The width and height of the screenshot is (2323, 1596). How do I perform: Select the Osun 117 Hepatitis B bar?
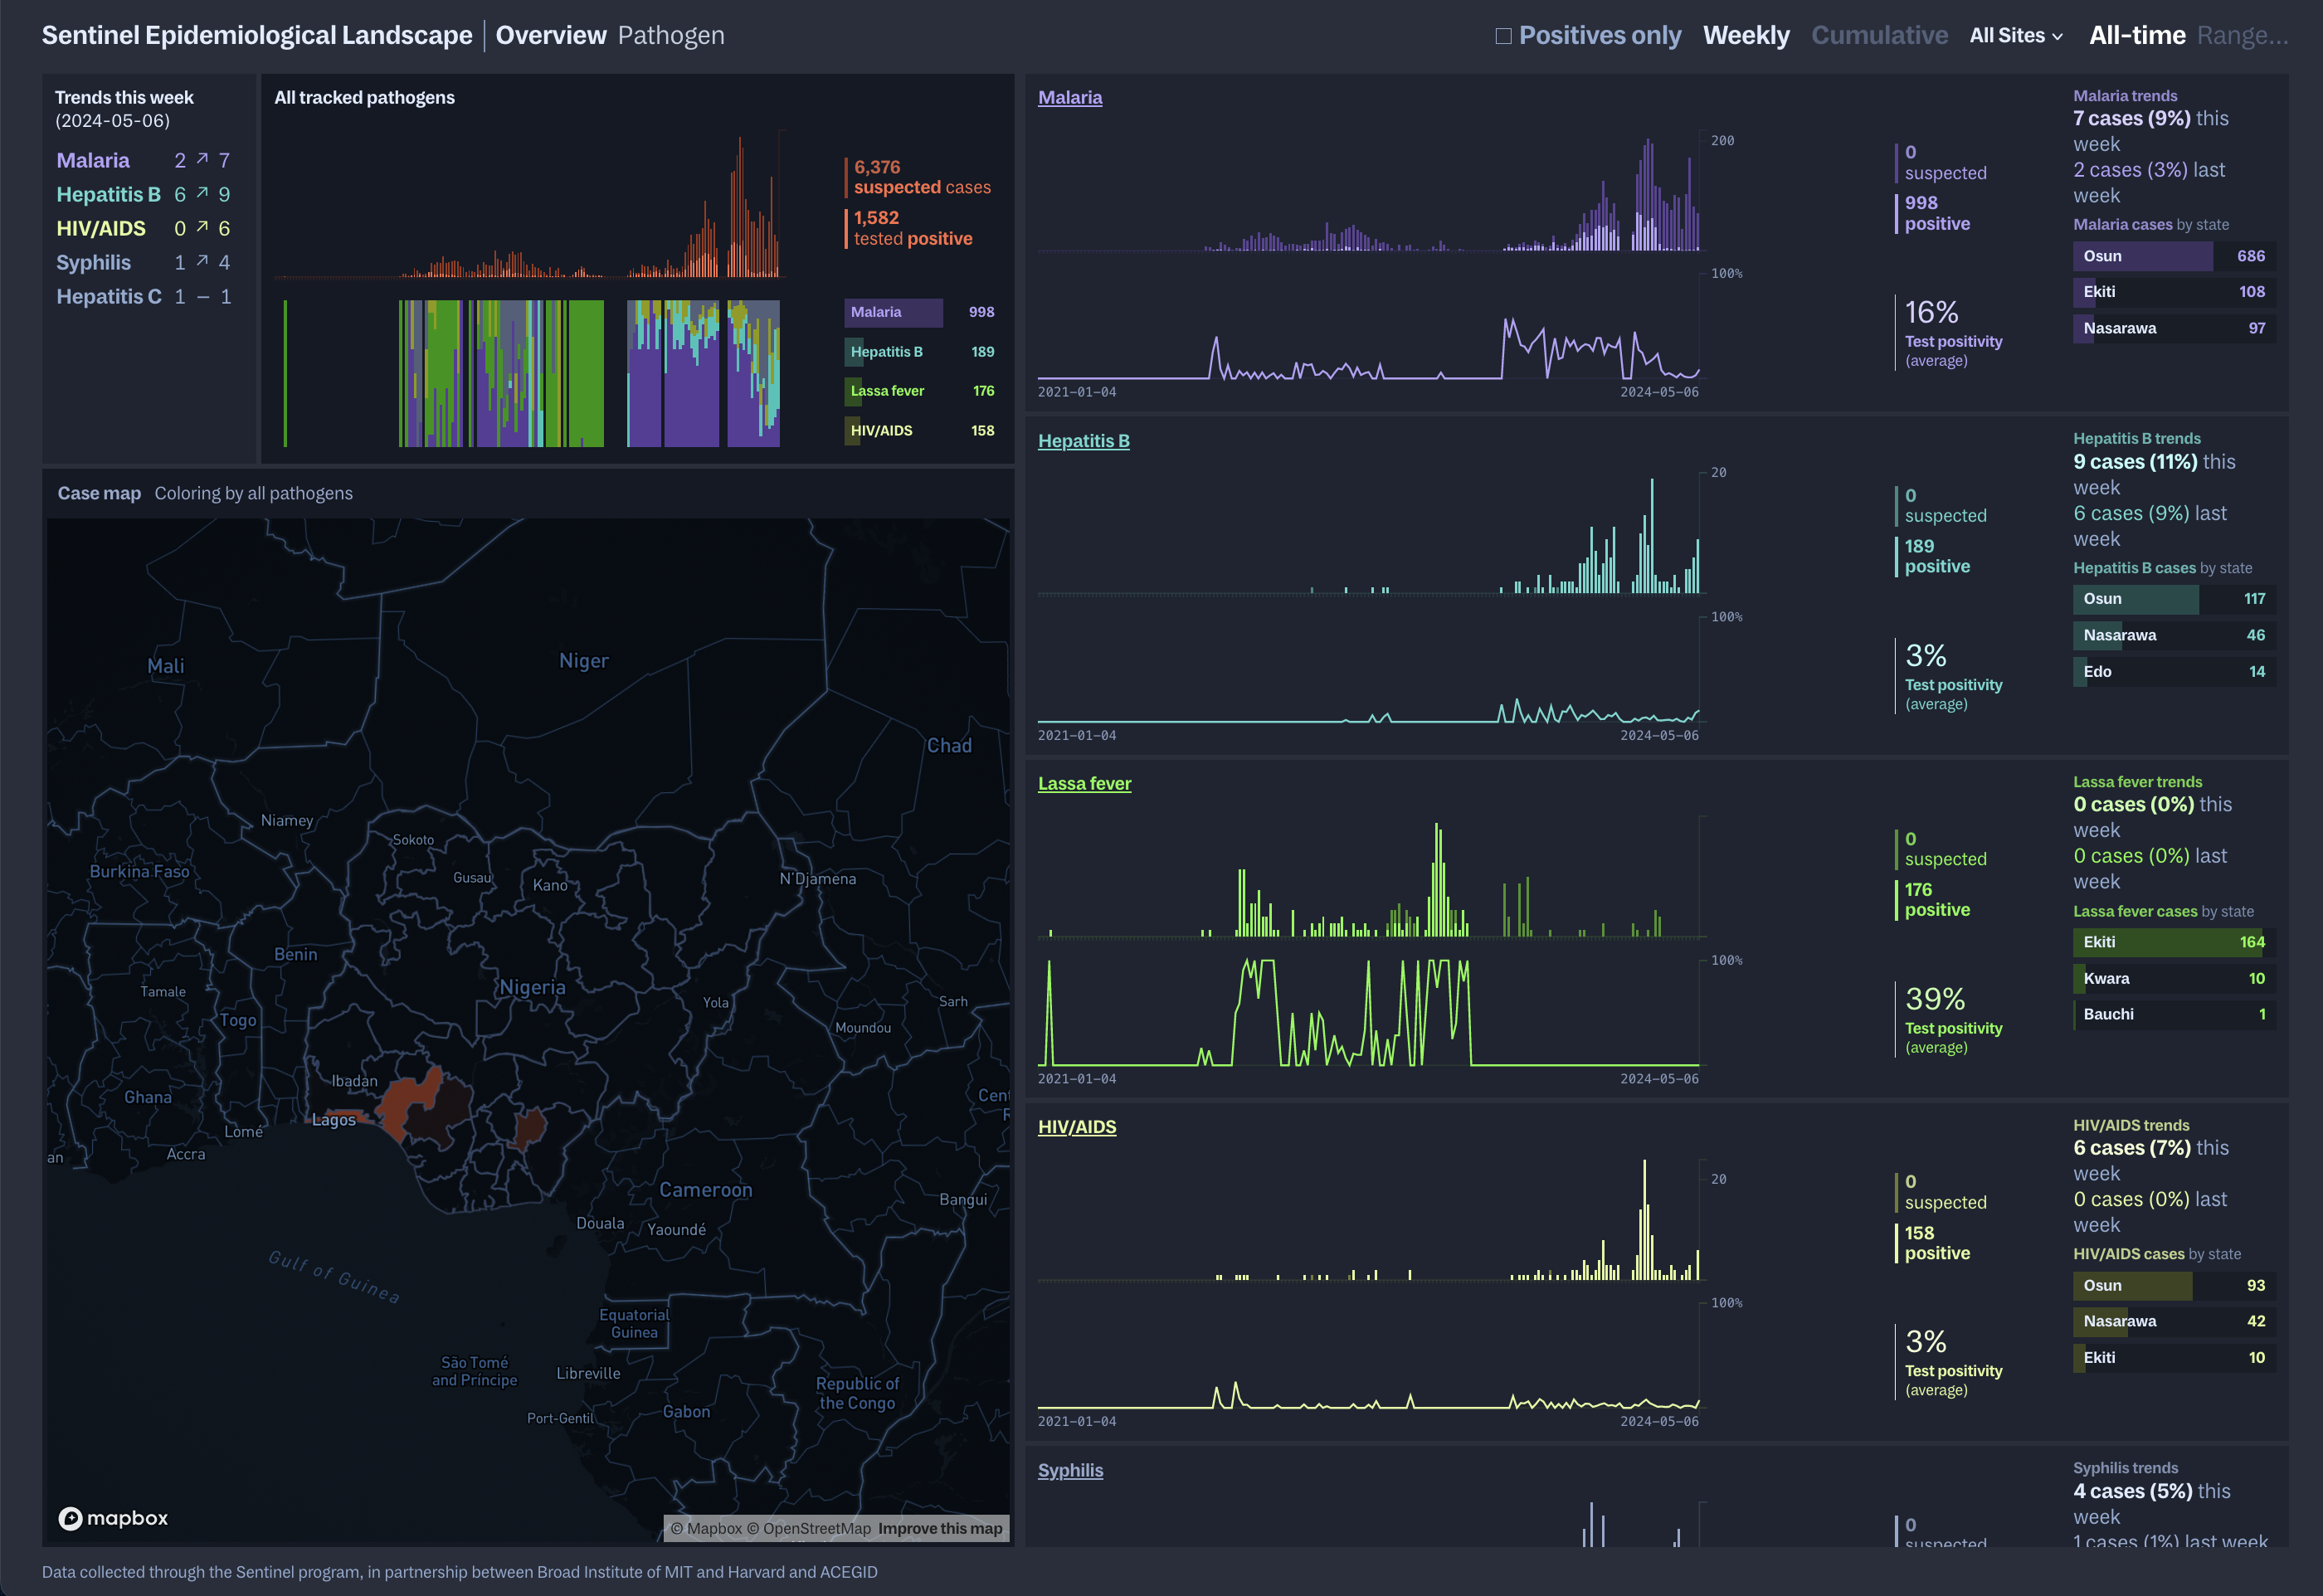[2174, 599]
